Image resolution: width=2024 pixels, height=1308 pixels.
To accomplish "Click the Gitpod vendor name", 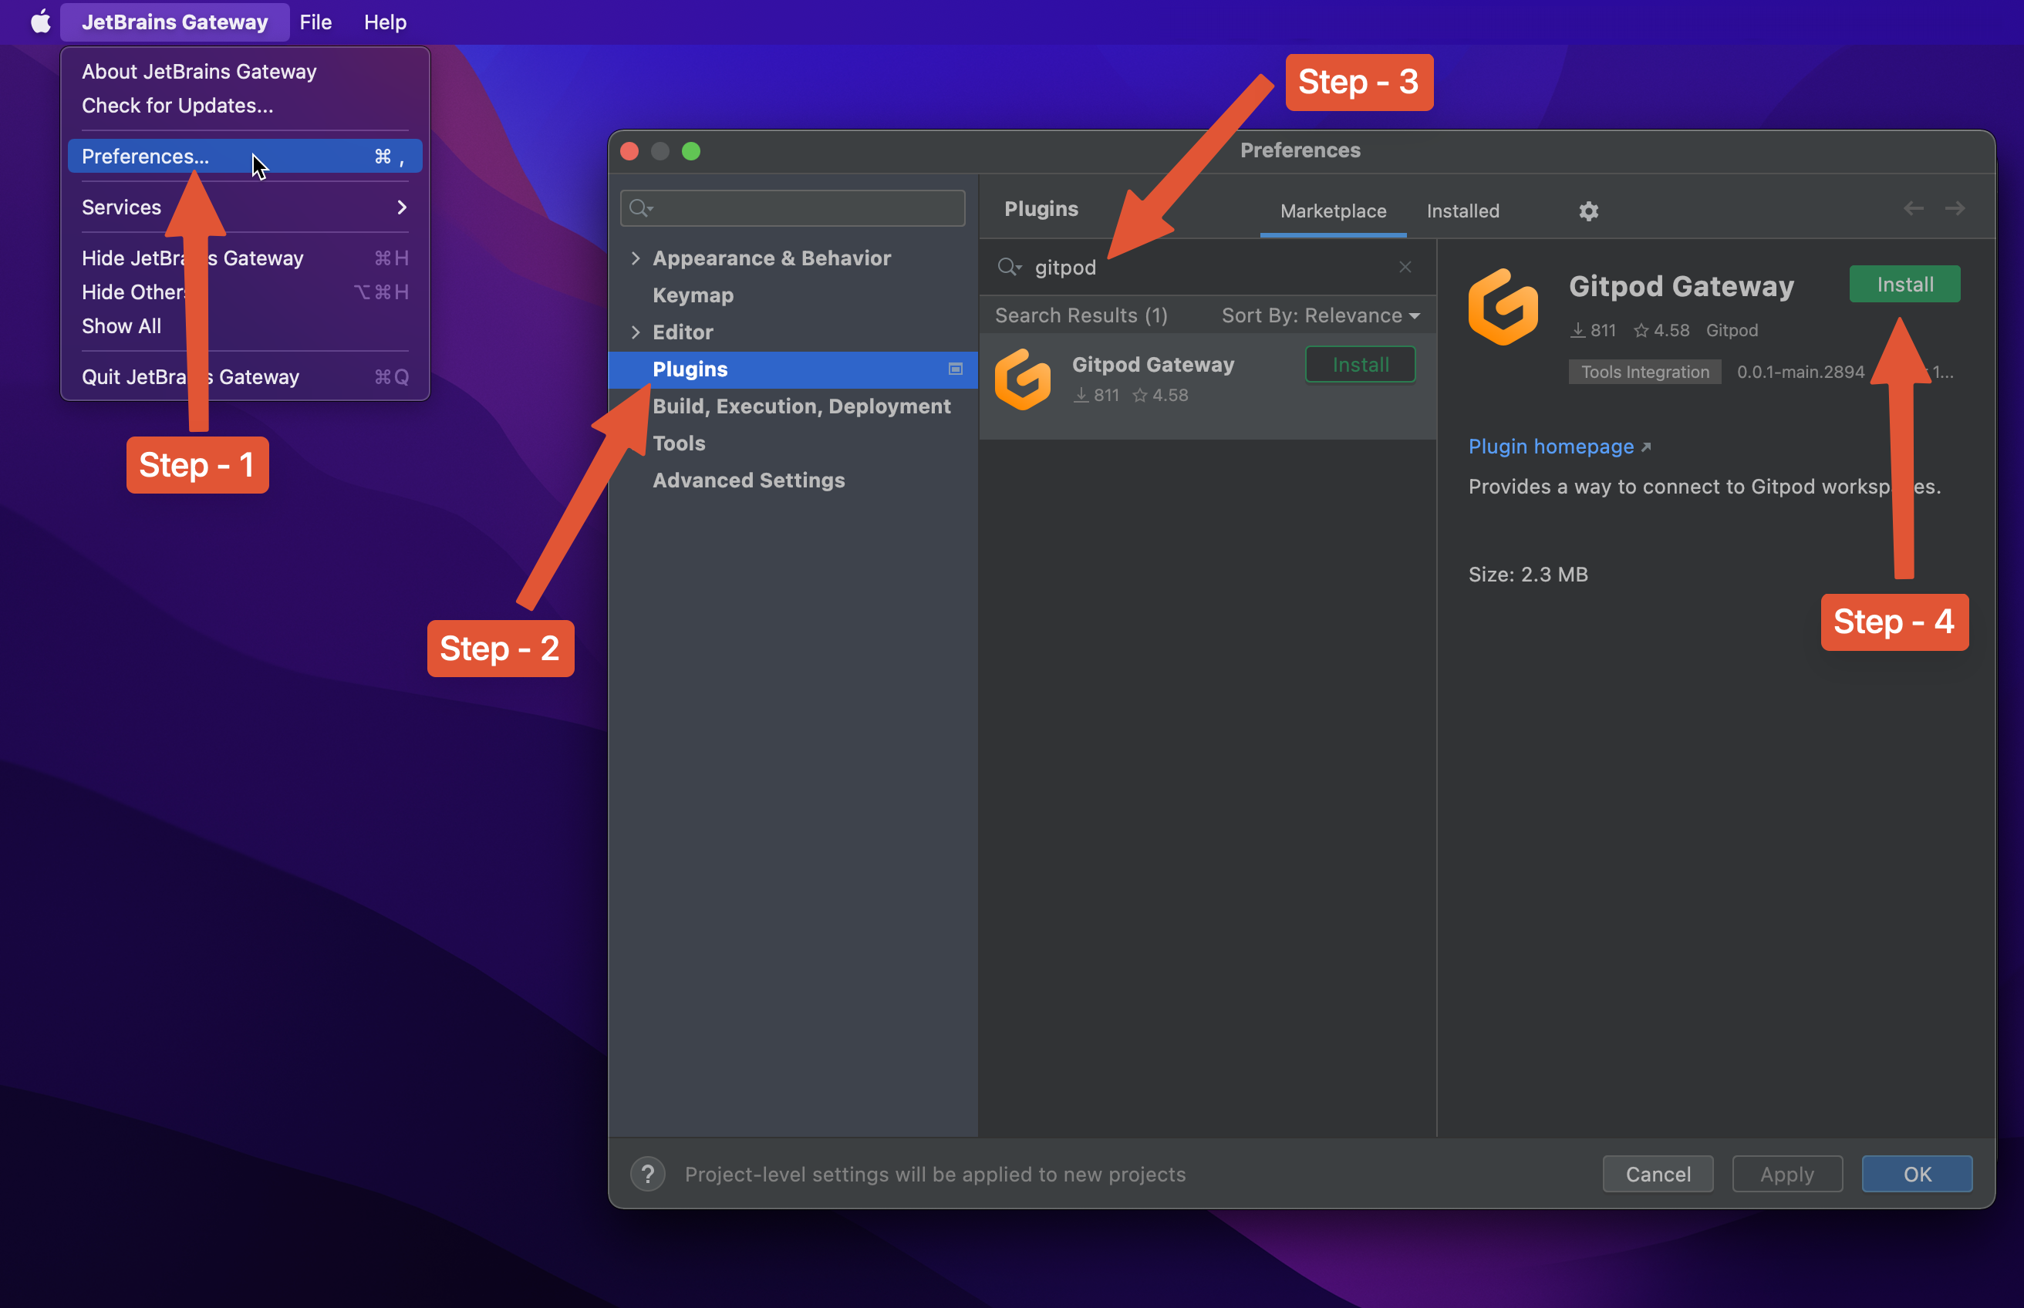I will (1731, 330).
